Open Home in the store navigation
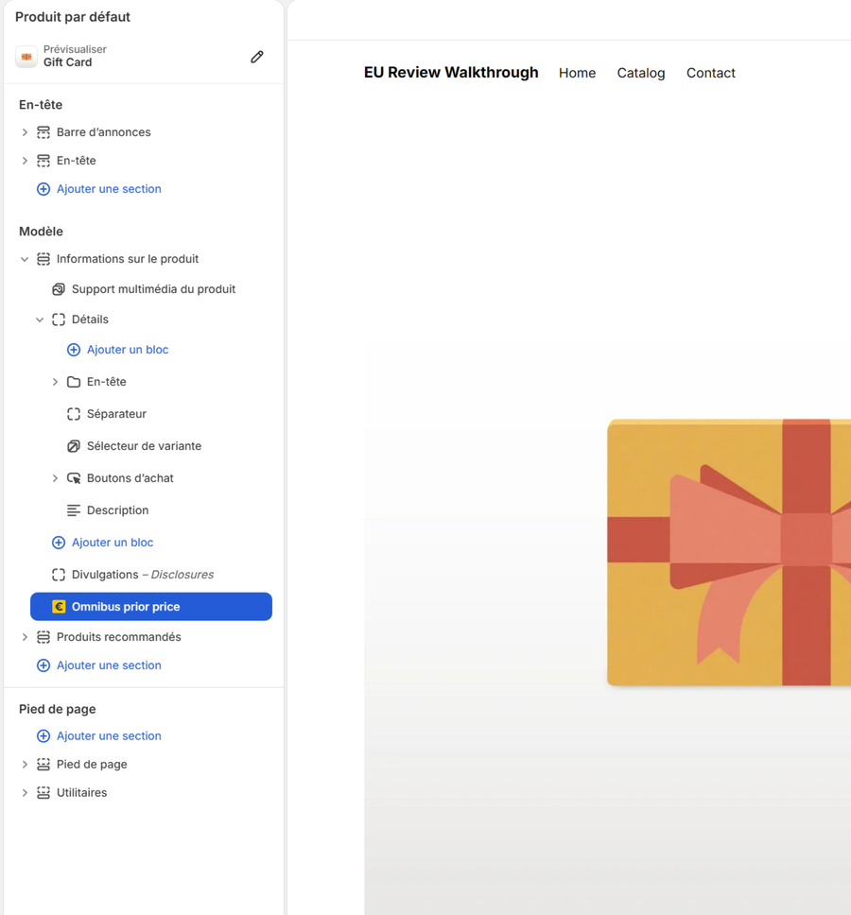Screen dimensions: 851x915 tap(577, 73)
